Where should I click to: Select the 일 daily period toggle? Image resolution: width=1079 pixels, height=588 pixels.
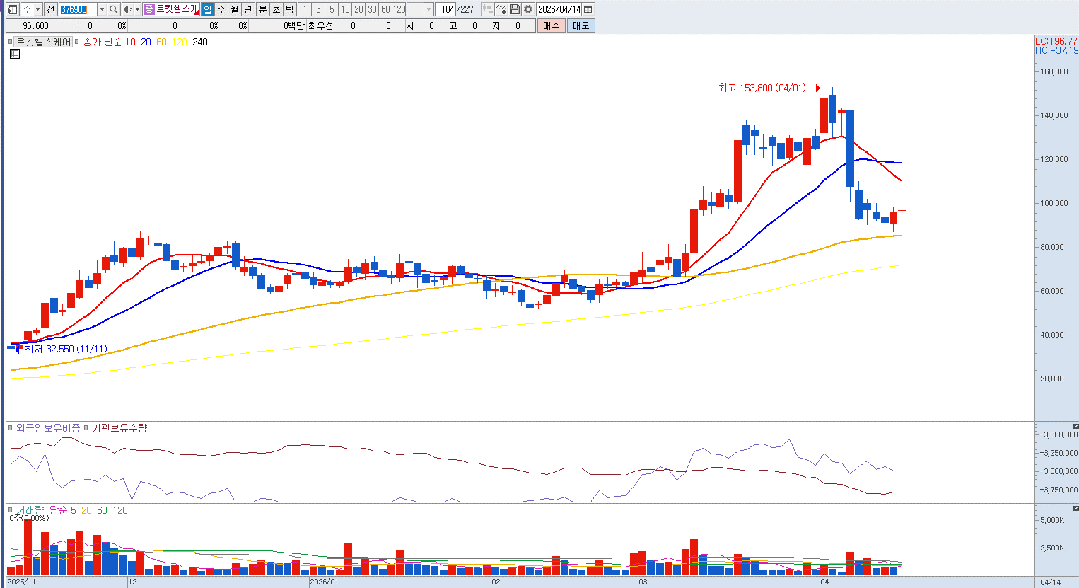(207, 9)
